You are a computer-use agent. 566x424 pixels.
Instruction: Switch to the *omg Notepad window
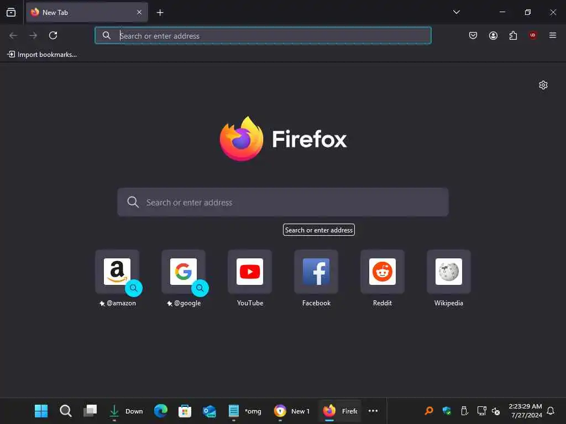[245, 411]
